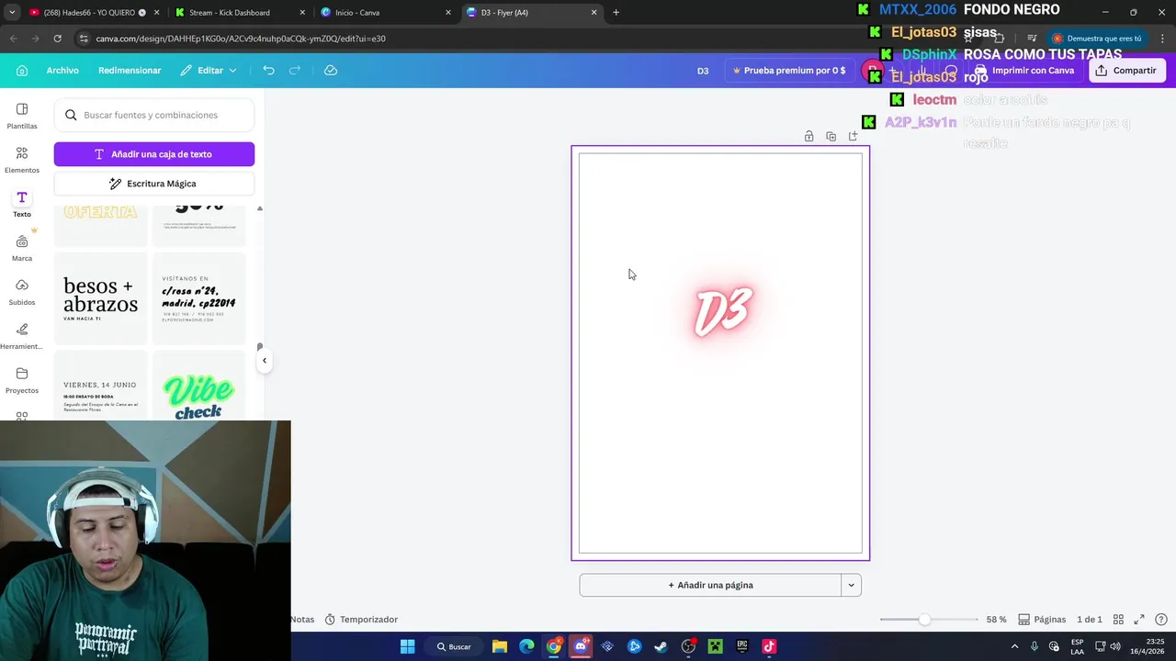The height and width of the screenshot is (661, 1176).
Task: Select the D3 neon text on canvas
Action: tap(723, 311)
